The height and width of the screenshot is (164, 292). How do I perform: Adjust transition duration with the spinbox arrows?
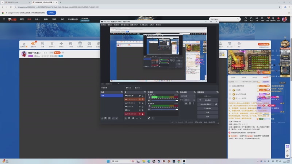click(194, 100)
